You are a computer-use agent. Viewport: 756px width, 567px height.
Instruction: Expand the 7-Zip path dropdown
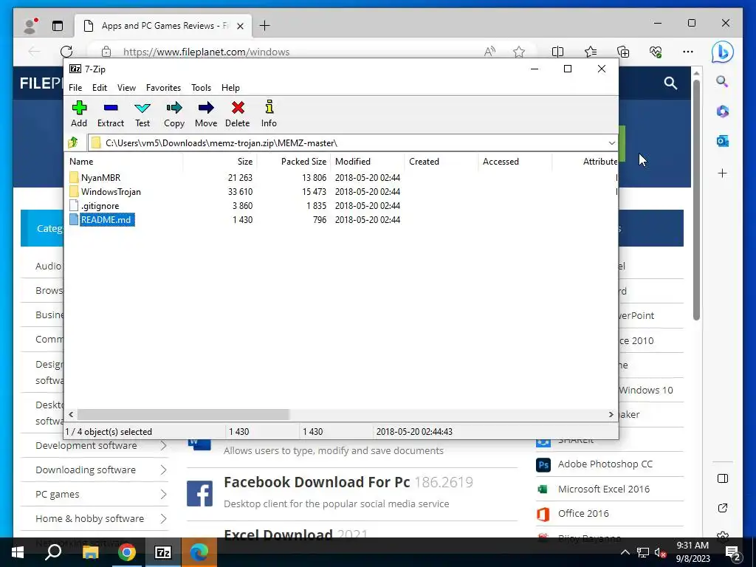point(611,143)
